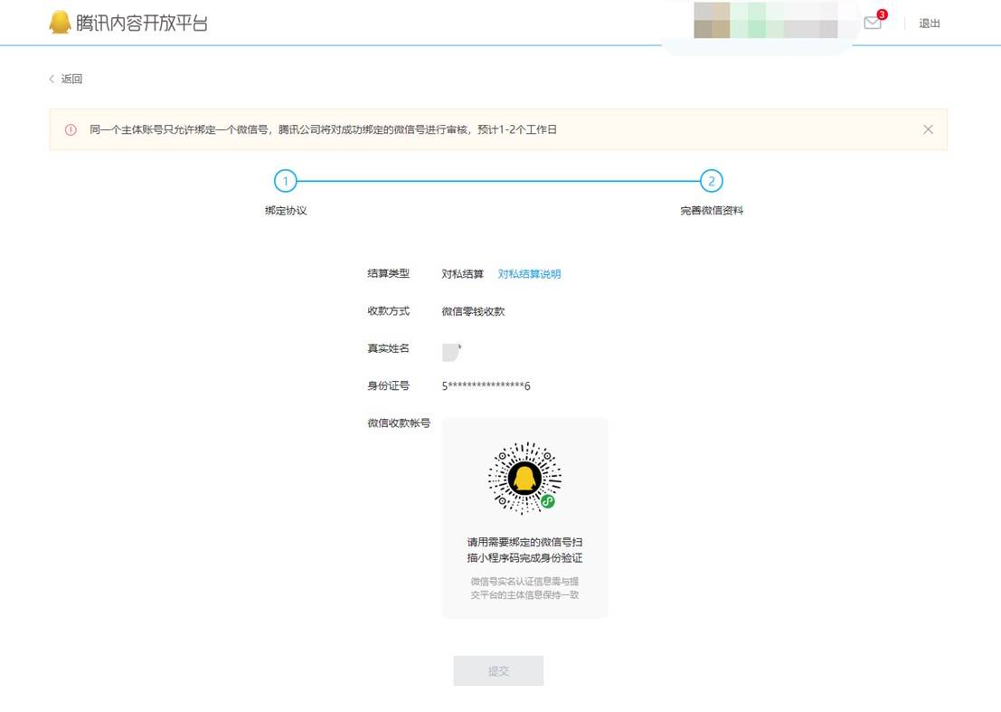This screenshot has width=1001, height=712.
Task: Click the 收款方式 field label
Action: coord(388,311)
